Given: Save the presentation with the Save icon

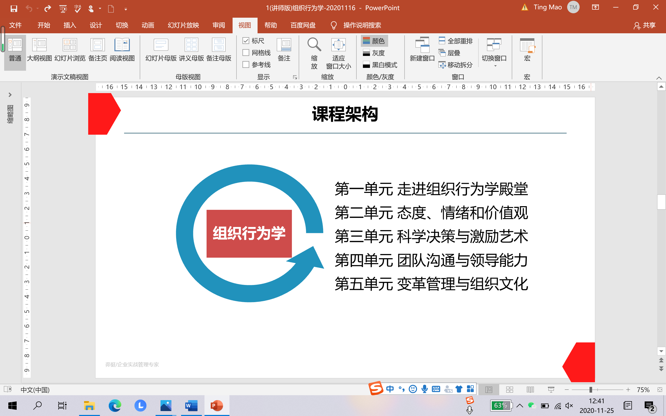Looking at the screenshot, I should 14,9.
